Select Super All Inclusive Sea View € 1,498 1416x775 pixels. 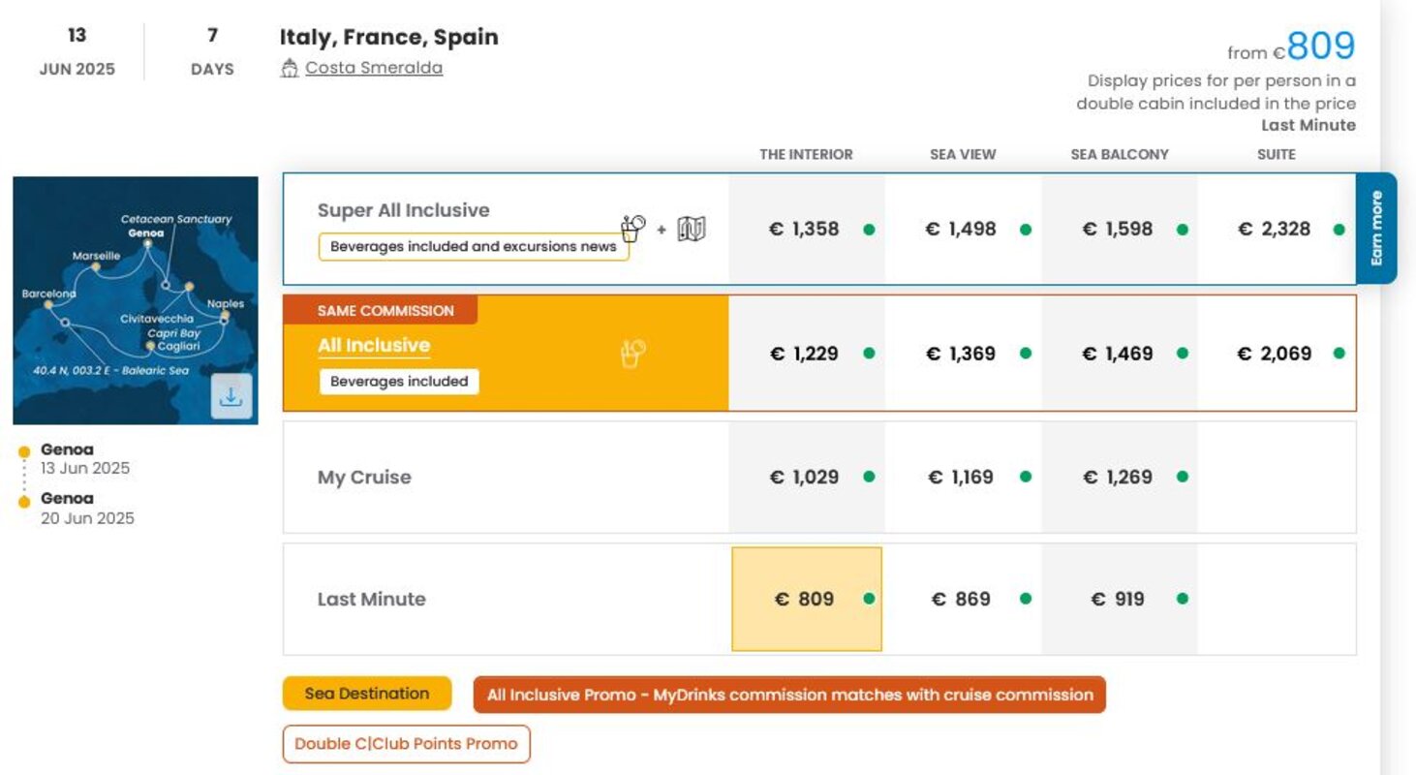click(963, 230)
